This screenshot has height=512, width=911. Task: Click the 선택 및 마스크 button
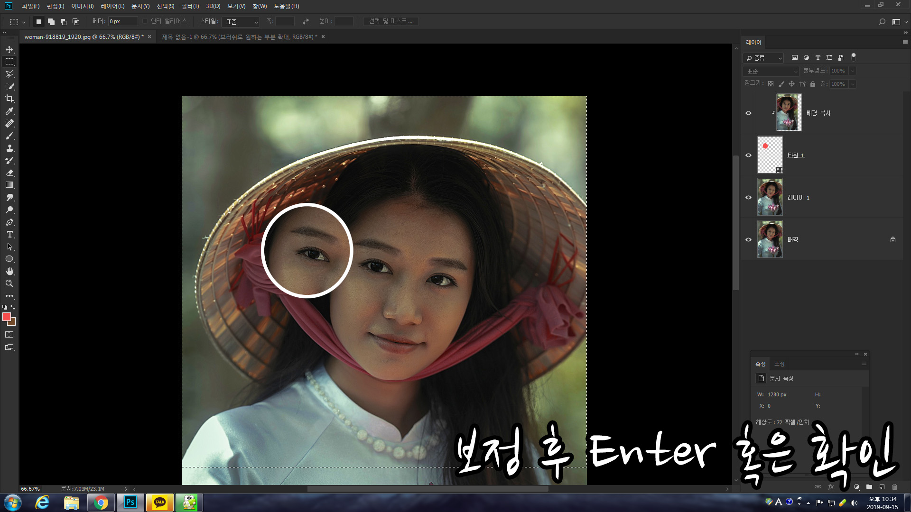pyautogui.click(x=390, y=21)
